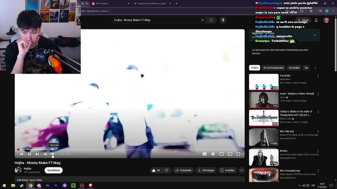
Task: Click the magnifier search button
Action: click(211, 20)
